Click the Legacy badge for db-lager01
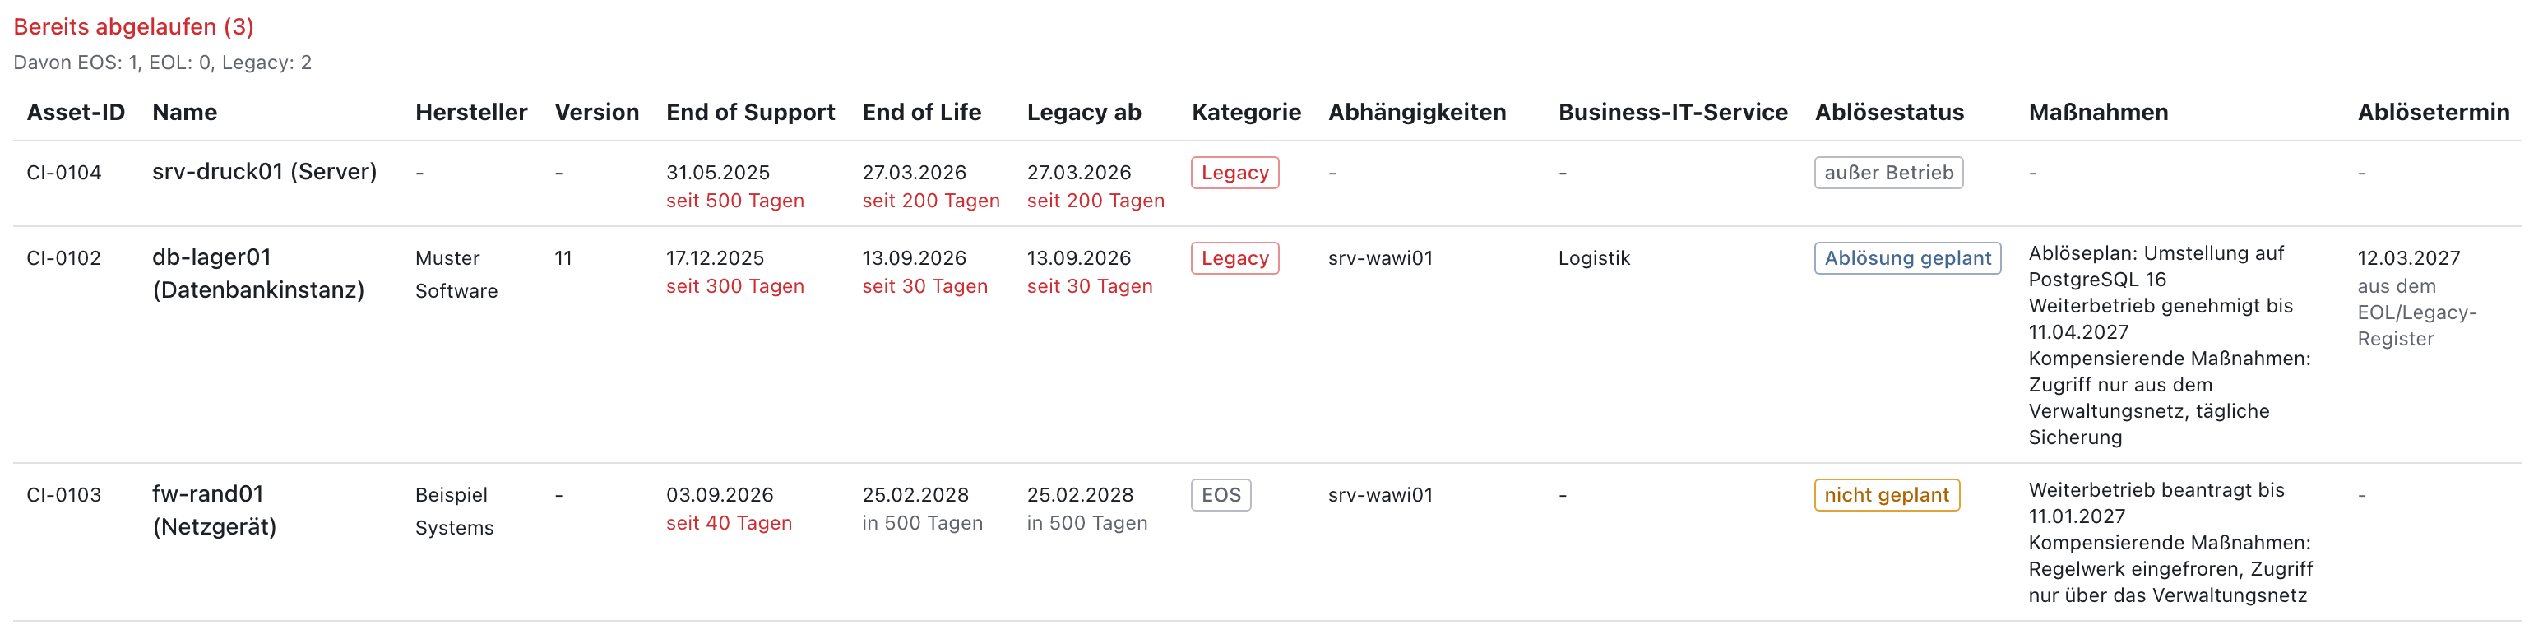2543x625 pixels. [1235, 259]
